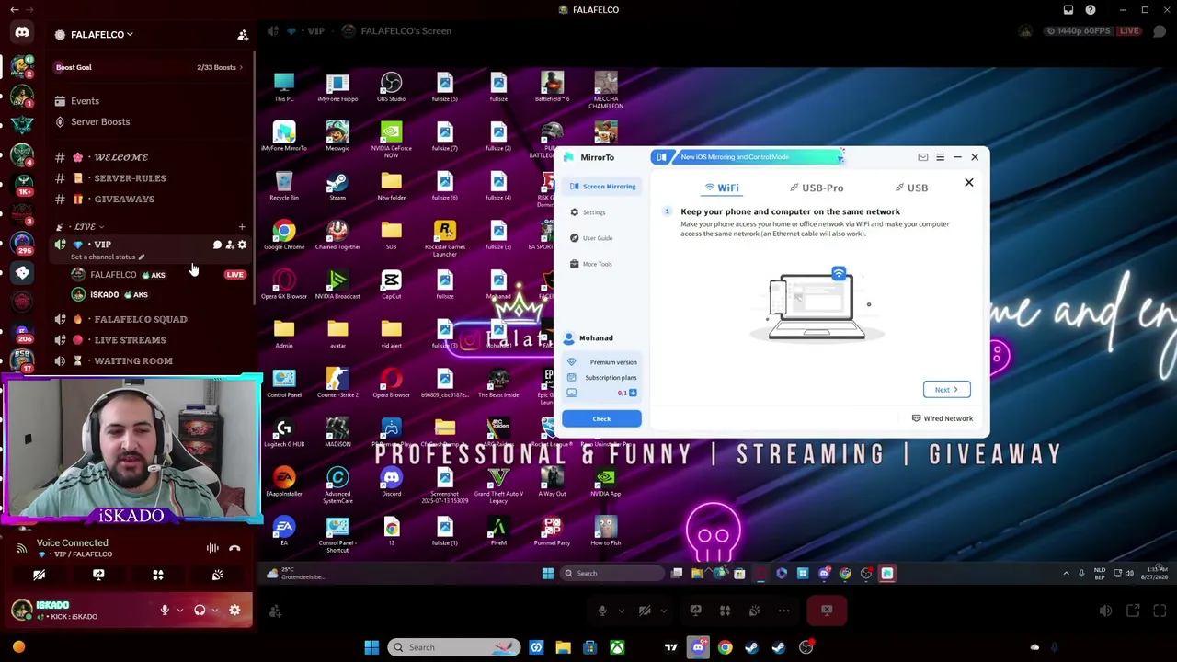Mute the stream audio with the red button
The image size is (1177, 662).
(x=827, y=610)
